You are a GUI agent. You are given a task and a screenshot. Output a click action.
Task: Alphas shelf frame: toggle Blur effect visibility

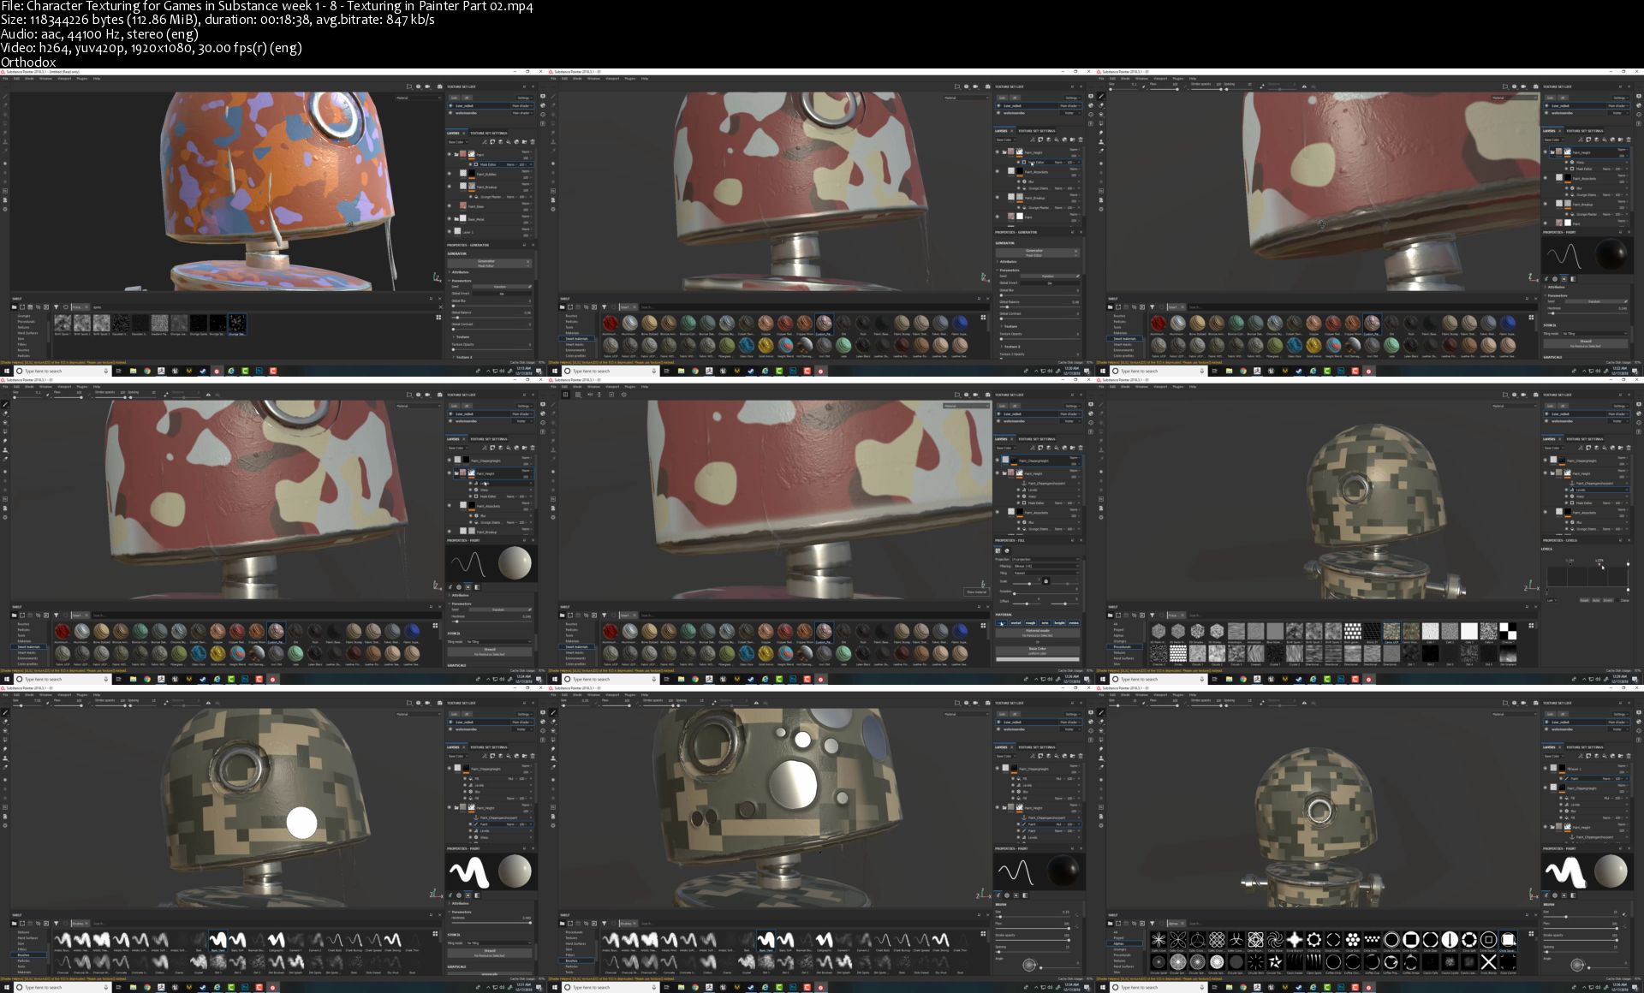pyautogui.click(x=1561, y=812)
